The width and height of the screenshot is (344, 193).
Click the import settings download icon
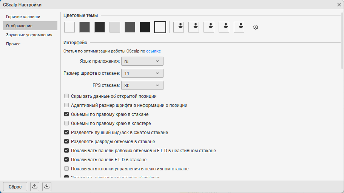pos(46,186)
